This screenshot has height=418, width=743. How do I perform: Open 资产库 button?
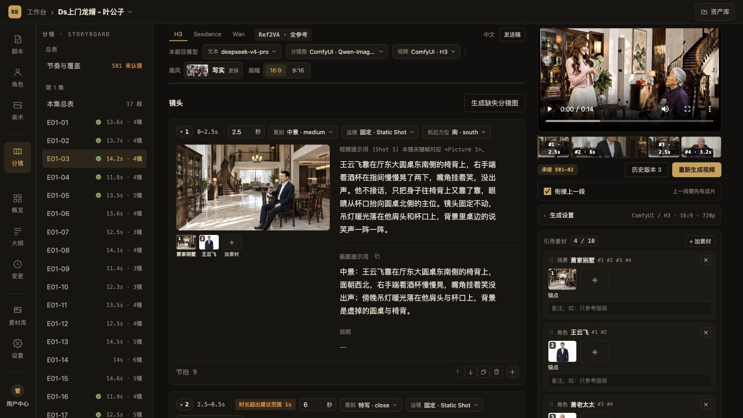click(715, 12)
